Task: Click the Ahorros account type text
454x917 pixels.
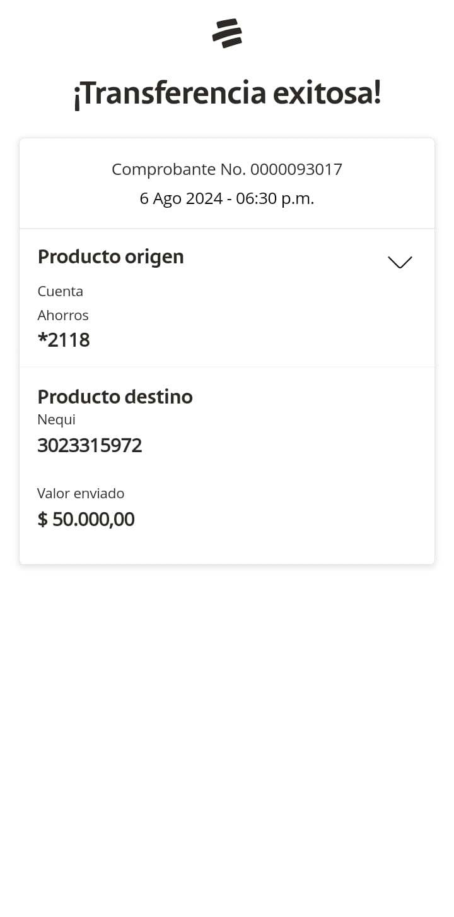Action: pos(63,315)
